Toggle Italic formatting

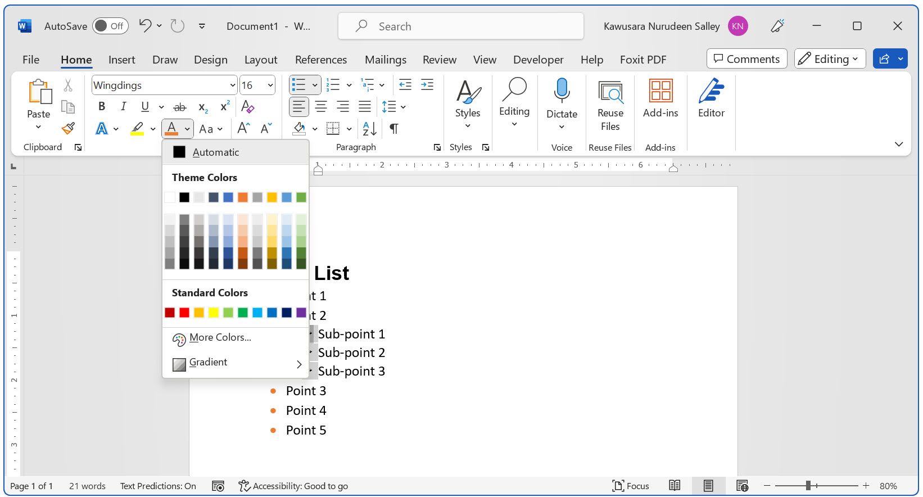(x=123, y=106)
